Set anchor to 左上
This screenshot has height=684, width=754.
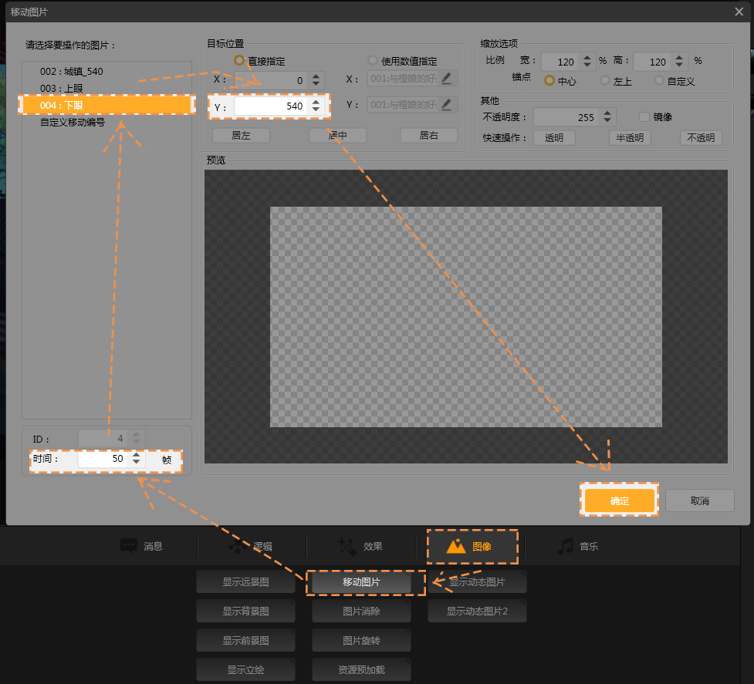point(605,80)
